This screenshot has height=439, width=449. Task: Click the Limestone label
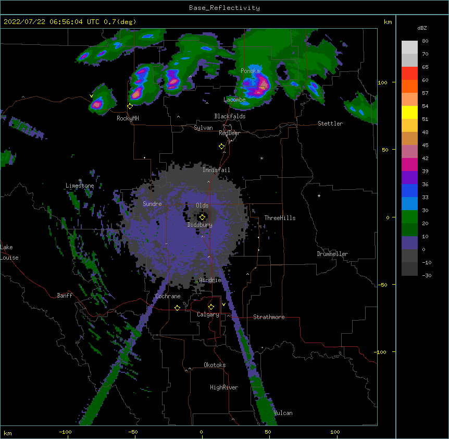point(80,186)
